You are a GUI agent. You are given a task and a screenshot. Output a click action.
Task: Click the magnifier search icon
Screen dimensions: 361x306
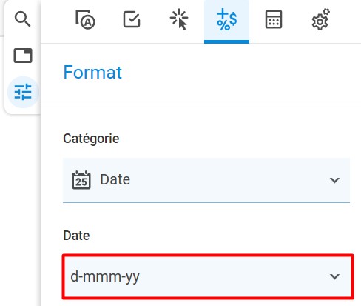click(x=22, y=19)
